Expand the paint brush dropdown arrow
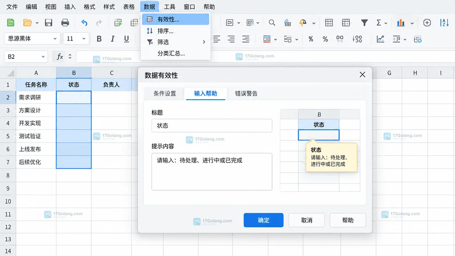 click(x=314, y=23)
